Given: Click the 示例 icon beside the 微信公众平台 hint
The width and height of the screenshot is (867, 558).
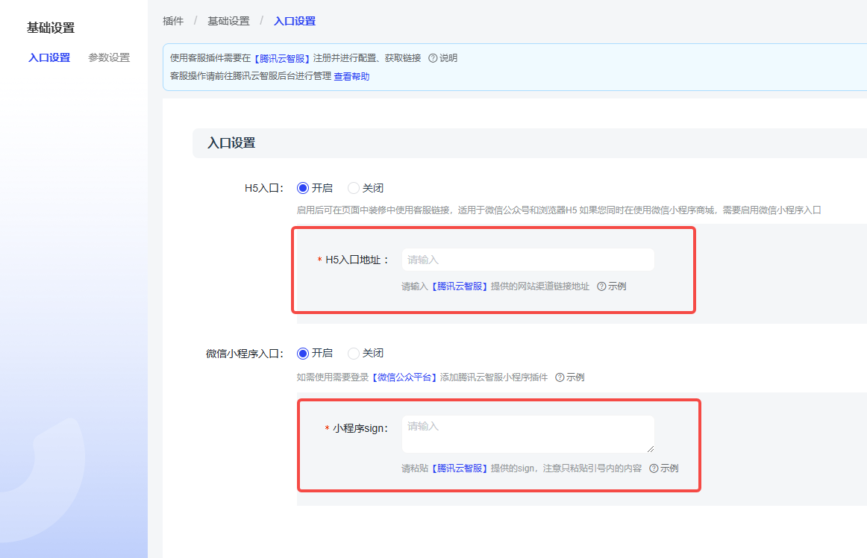Looking at the screenshot, I should [x=560, y=377].
